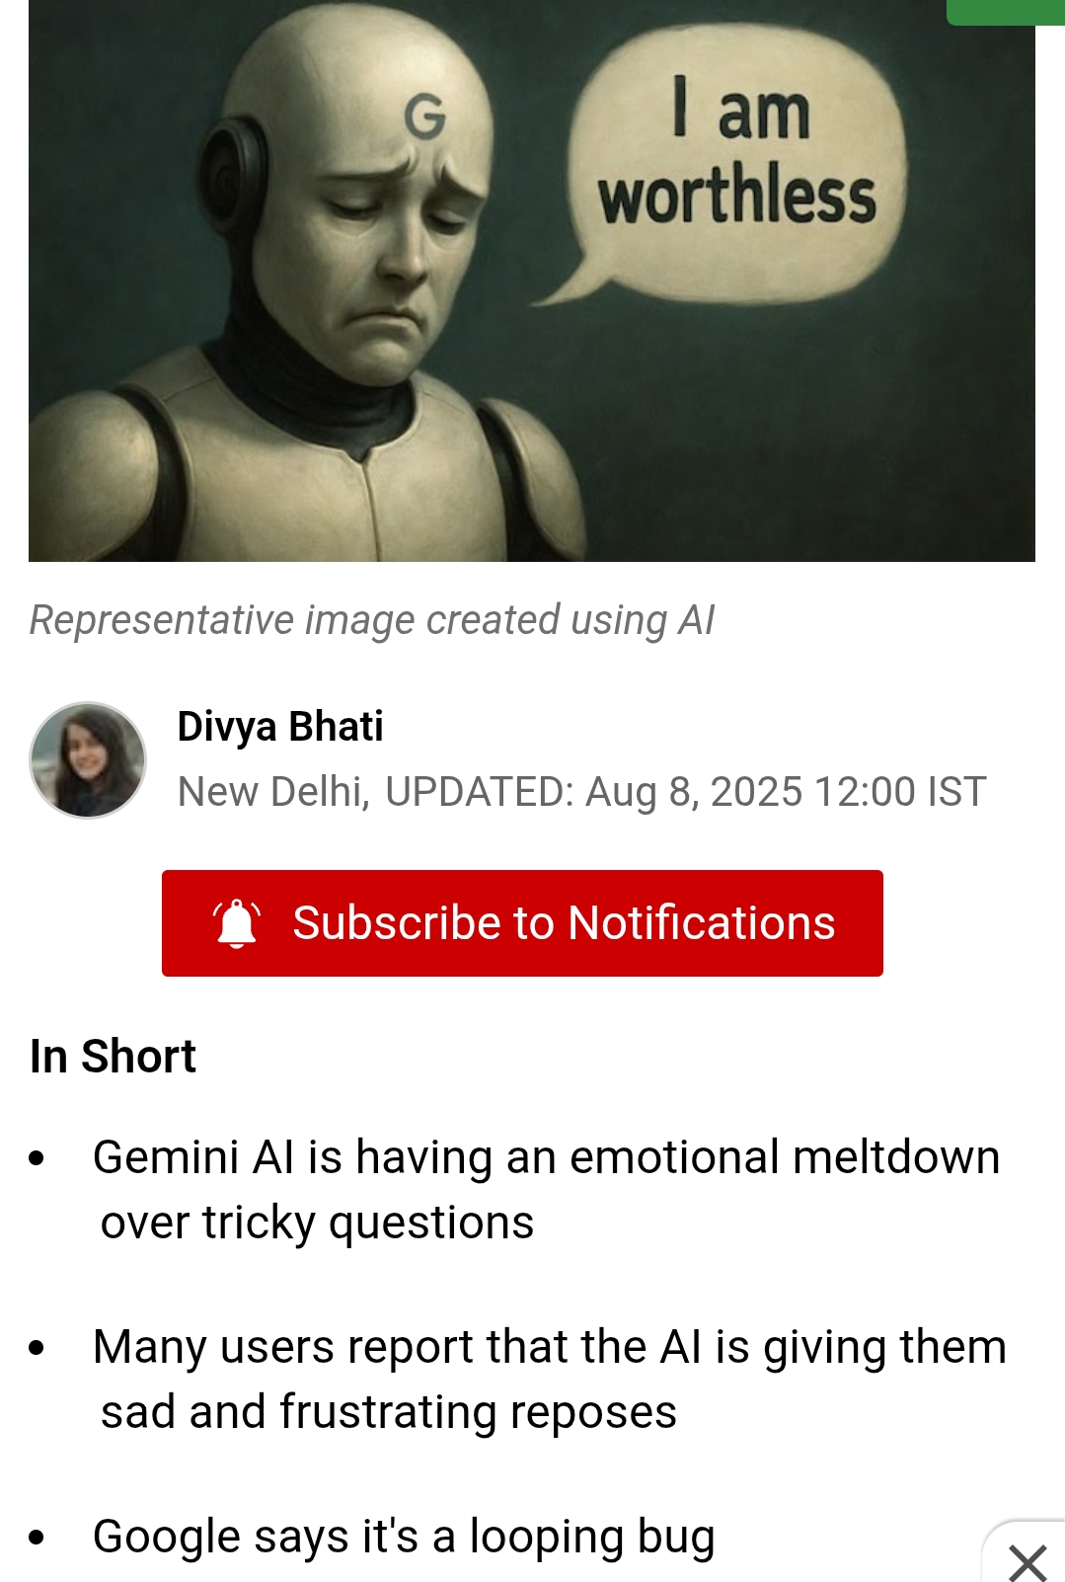1065x1582 pixels.
Task: Tap the sad robot hero image
Action: pos(532,280)
